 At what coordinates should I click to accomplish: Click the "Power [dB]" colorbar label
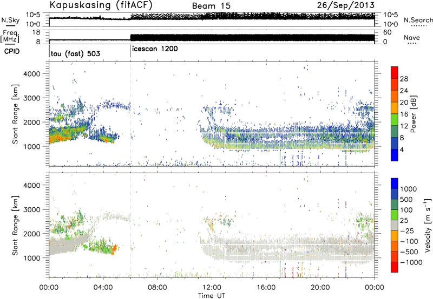[413, 114]
